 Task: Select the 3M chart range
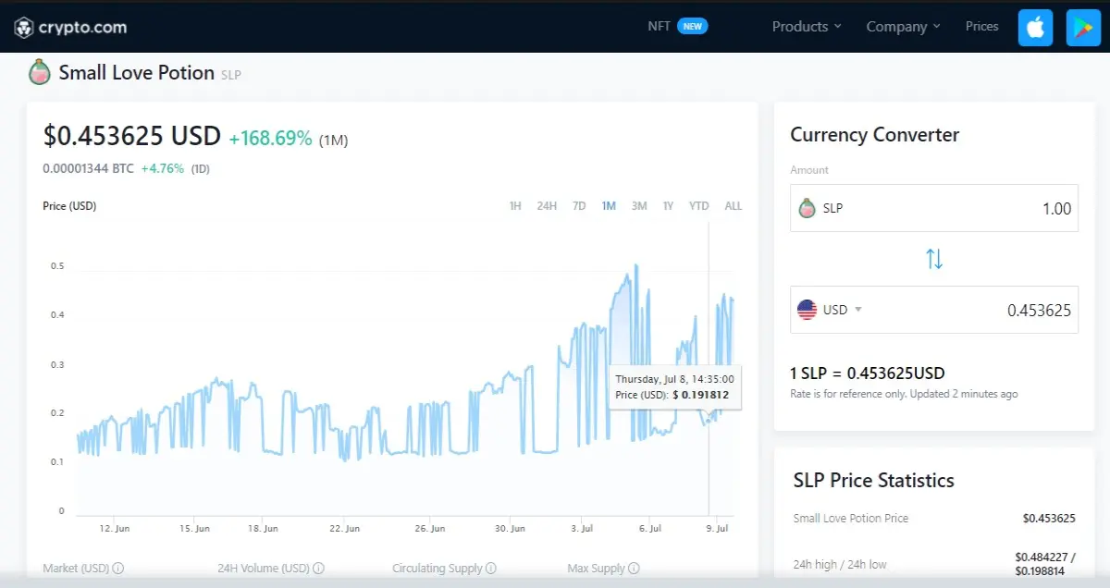pos(639,206)
